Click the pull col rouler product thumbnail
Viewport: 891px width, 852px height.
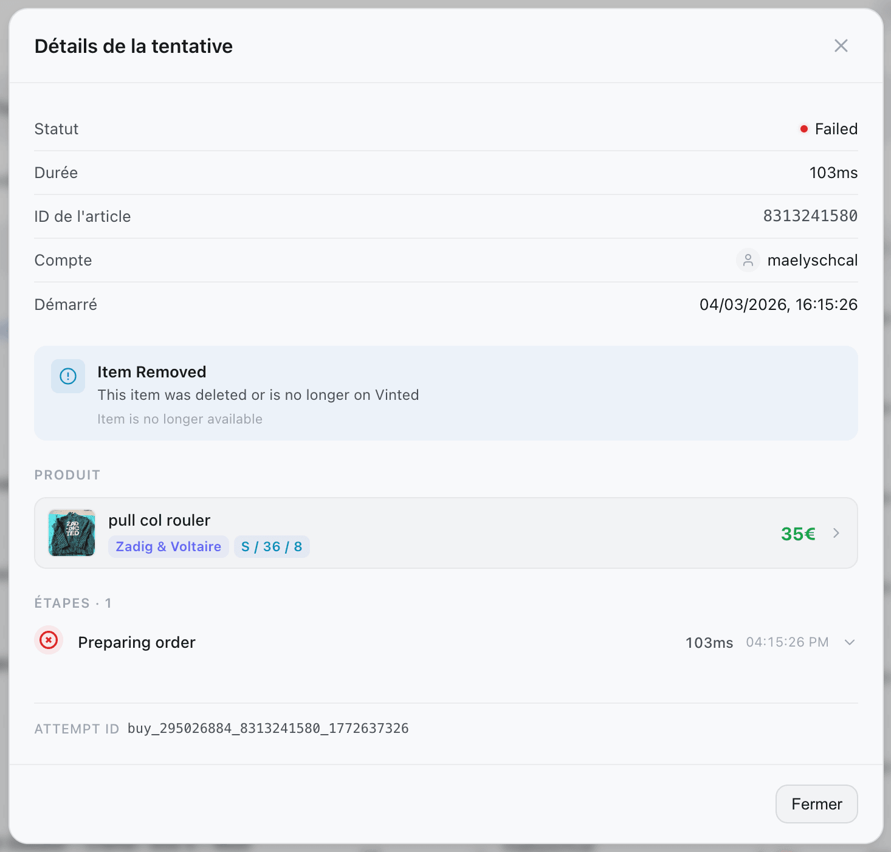pyautogui.click(x=71, y=533)
